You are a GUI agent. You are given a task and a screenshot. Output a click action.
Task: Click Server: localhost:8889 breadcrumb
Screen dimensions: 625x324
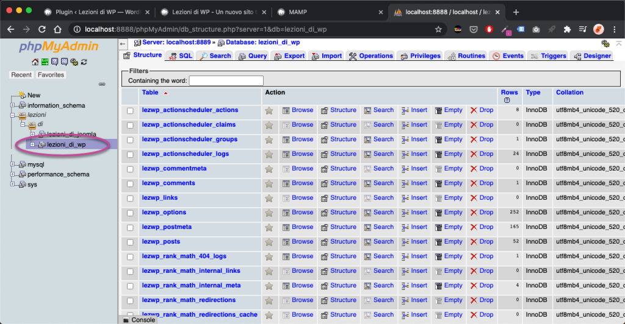pyautogui.click(x=176, y=42)
